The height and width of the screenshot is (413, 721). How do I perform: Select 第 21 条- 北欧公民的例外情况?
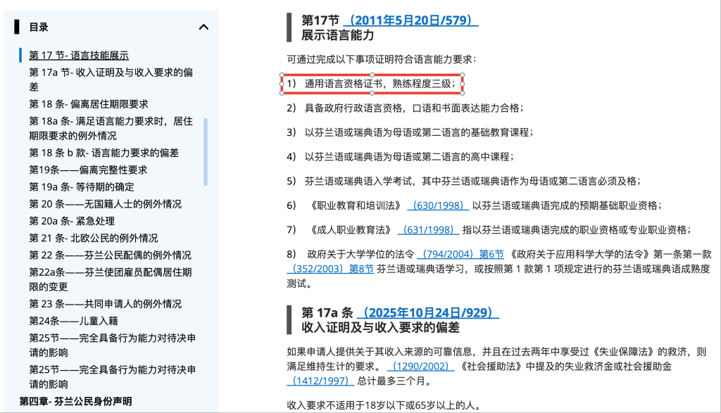[94, 238]
